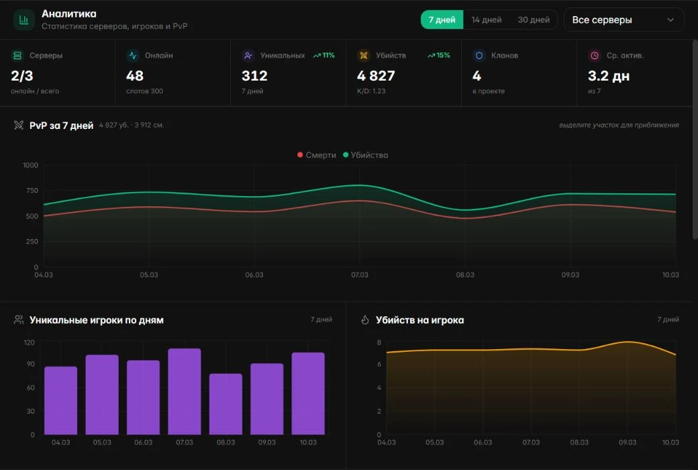The width and height of the screenshot is (698, 470).
Task: Open the Все серверы dropdown
Action: pyautogui.click(x=624, y=20)
